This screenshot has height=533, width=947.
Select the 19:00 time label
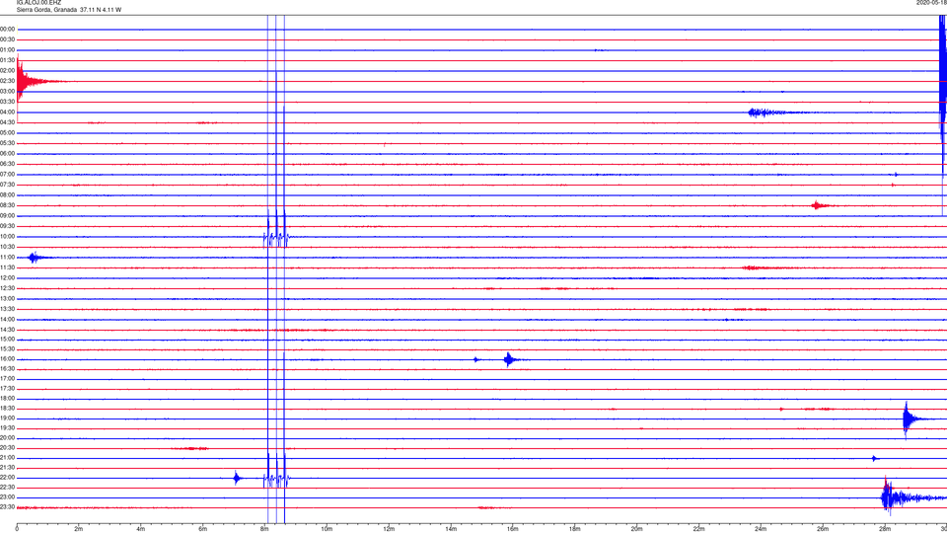(8, 419)
